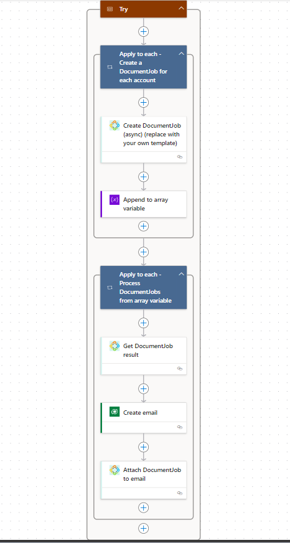Click the Get DocumentJob result connector icon

115,346
